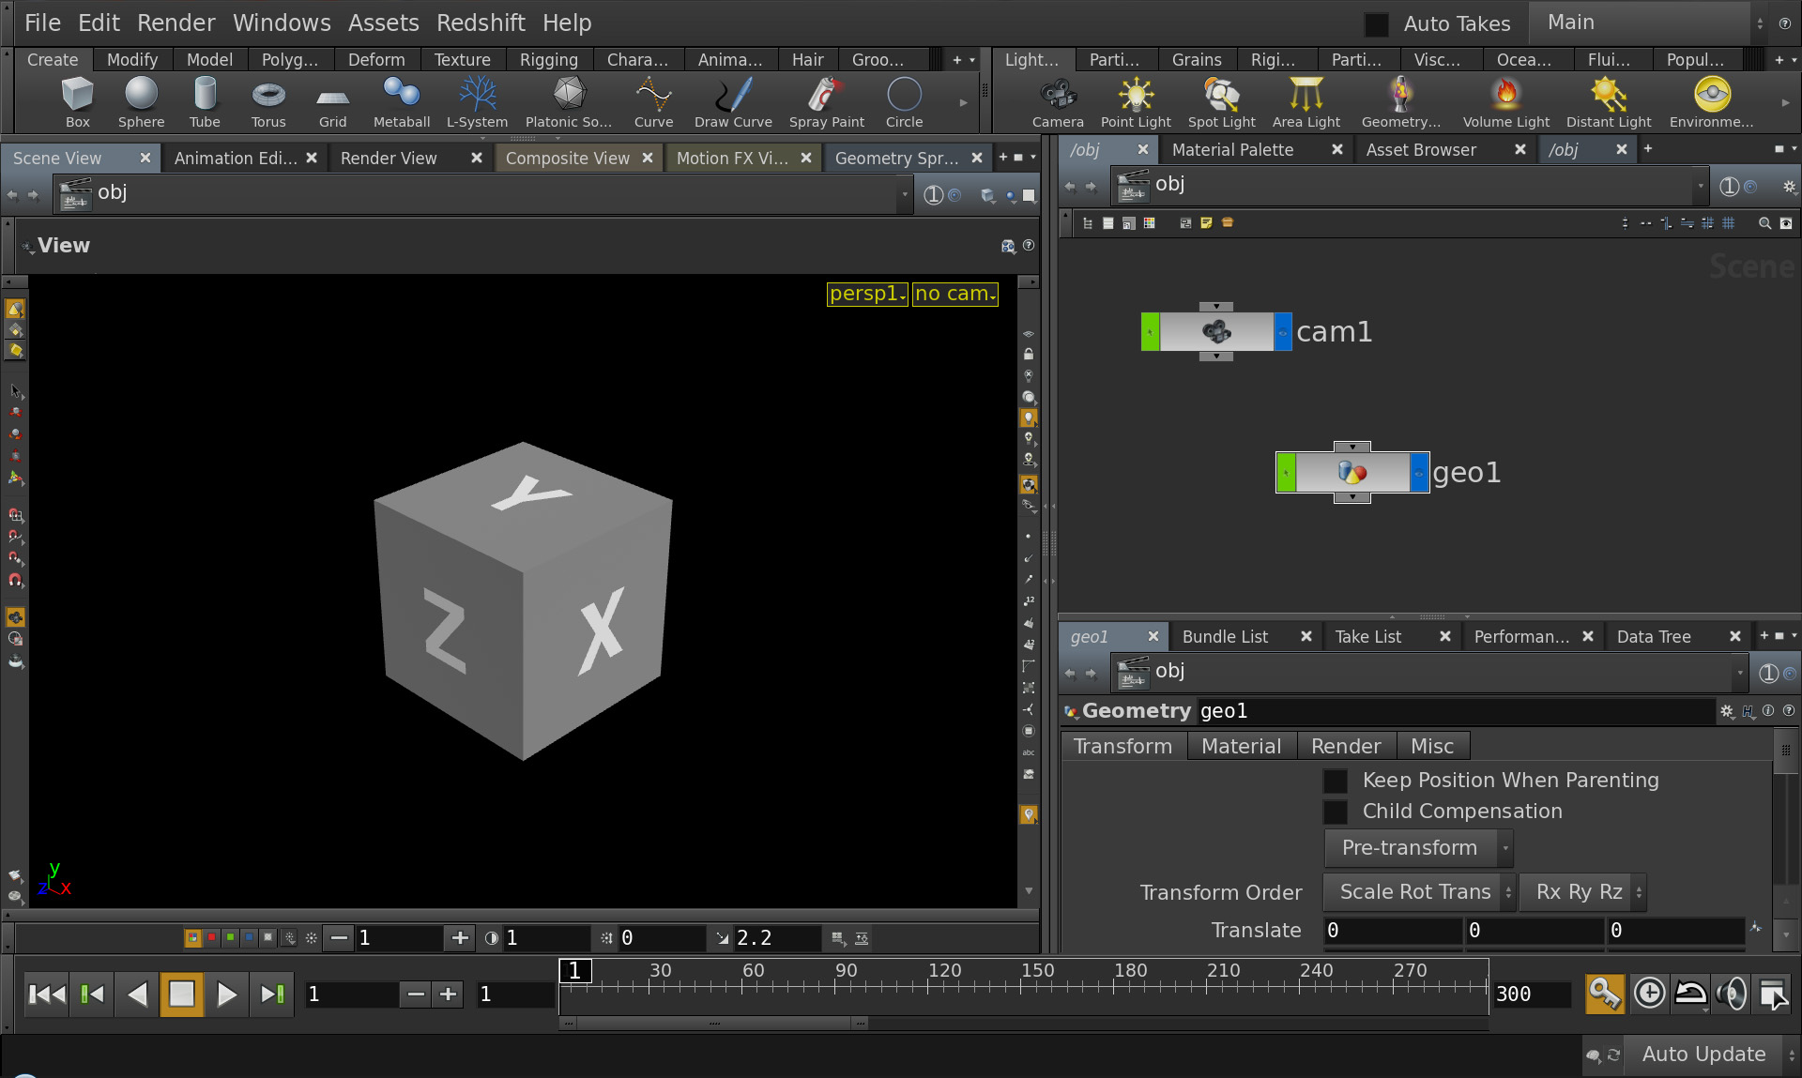Select the Sphere shelf tool
Image resolution: width=1802 pixels, height=1078 pixels.
point(141,101)
